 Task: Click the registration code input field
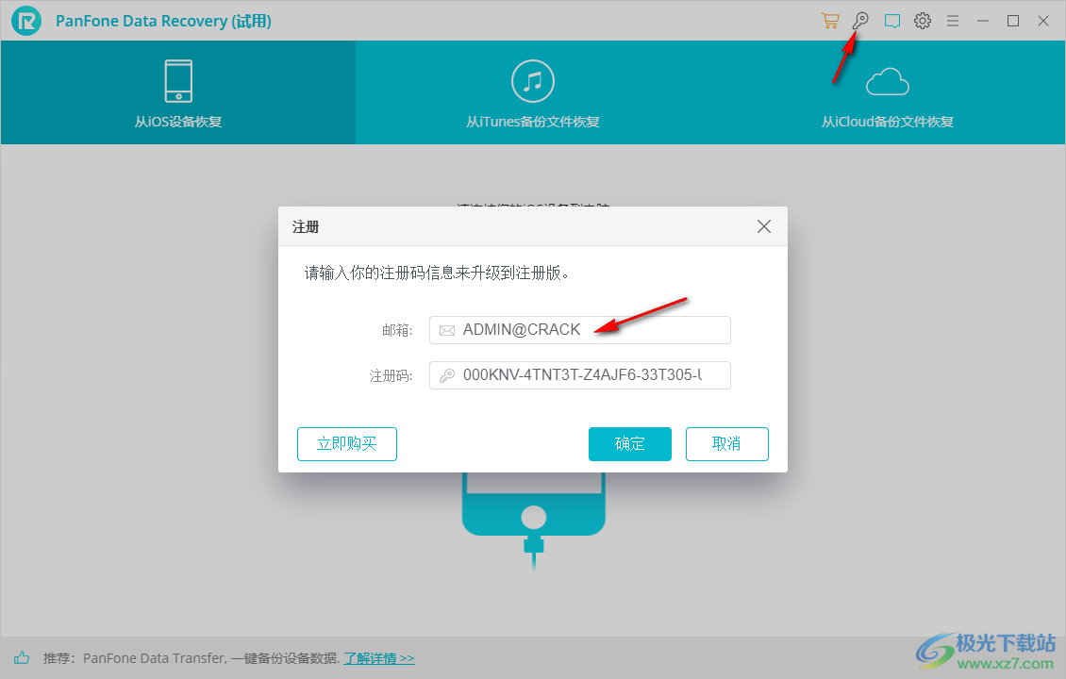[580, 375]
